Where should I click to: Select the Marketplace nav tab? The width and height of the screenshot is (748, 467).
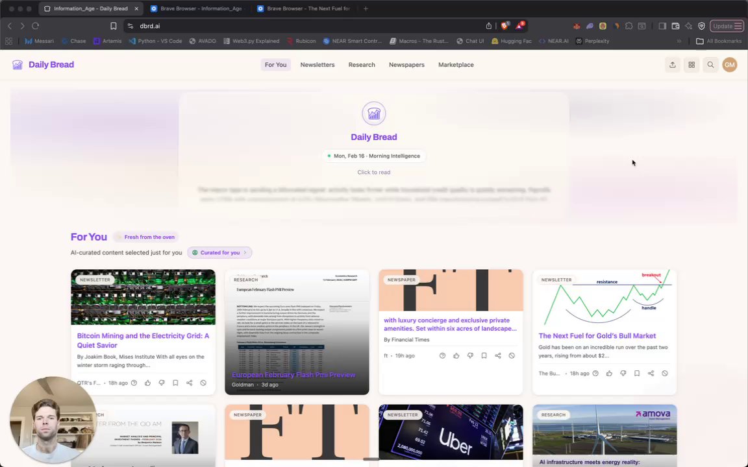tap(456, 65)
